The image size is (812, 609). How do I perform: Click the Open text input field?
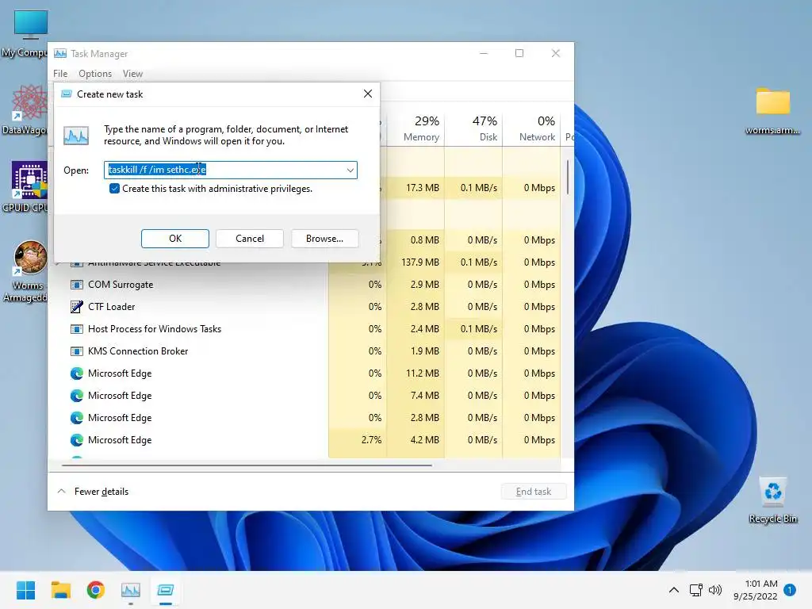[x=231, y=170]
